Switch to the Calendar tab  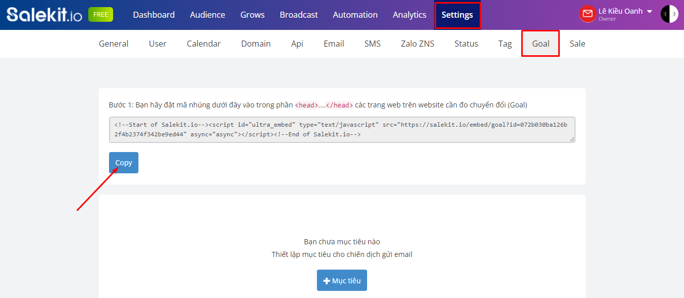click(x=204, y=44)
